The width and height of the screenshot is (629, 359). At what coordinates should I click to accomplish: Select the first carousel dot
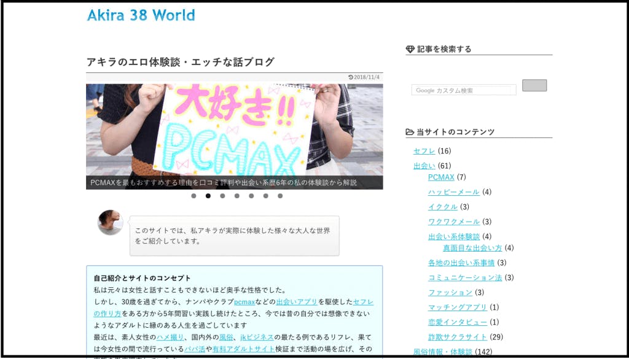click(193, 196)
